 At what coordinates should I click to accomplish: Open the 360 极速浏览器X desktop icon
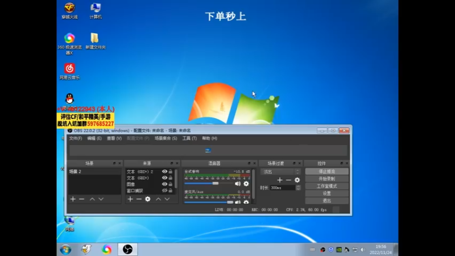[x=69, y=44]
